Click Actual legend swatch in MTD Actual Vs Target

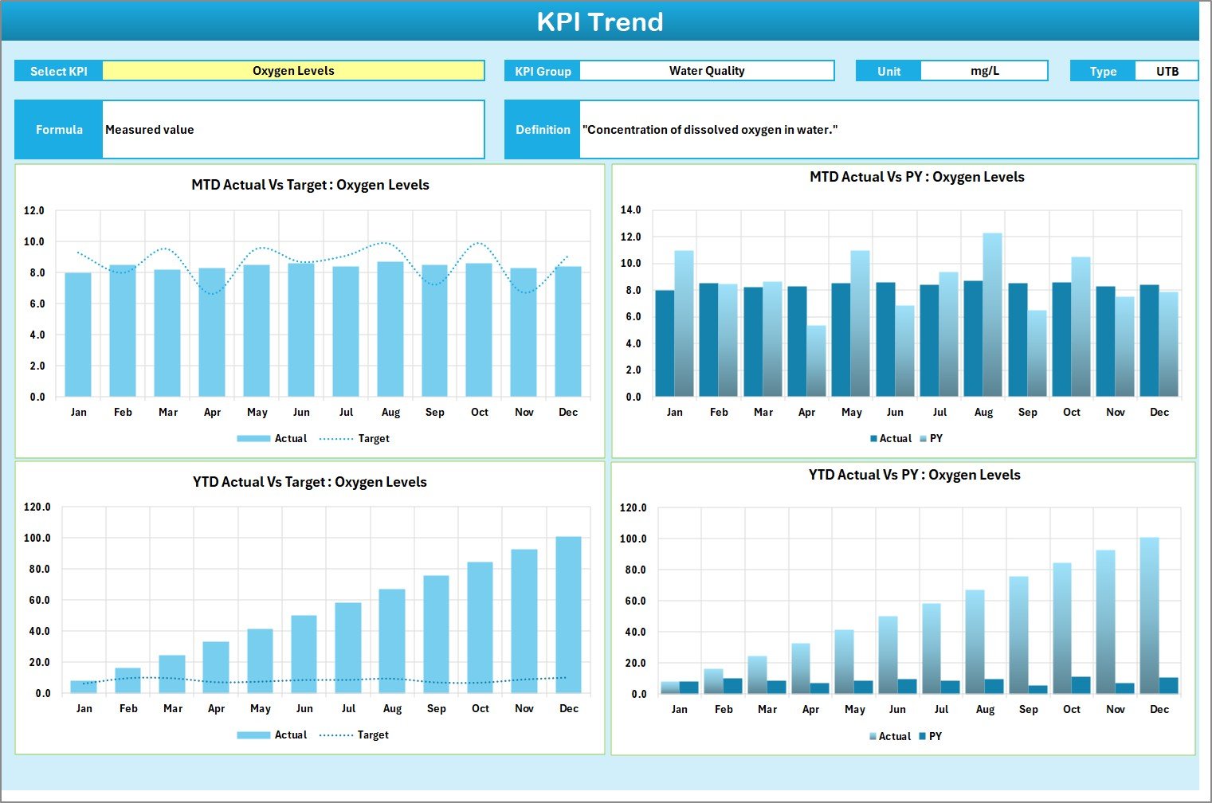pyautogui.click(x=253, y=439)
